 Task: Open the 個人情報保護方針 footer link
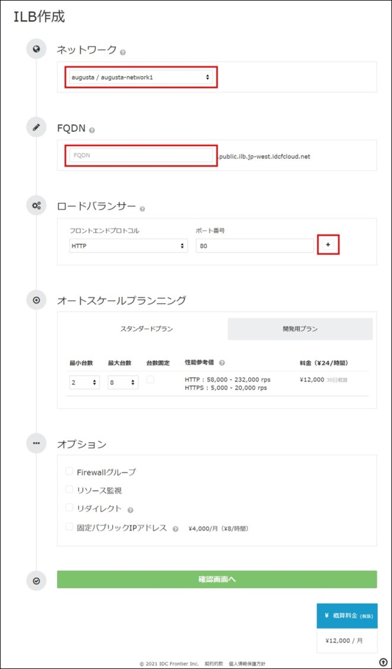[x=247, y=664]
